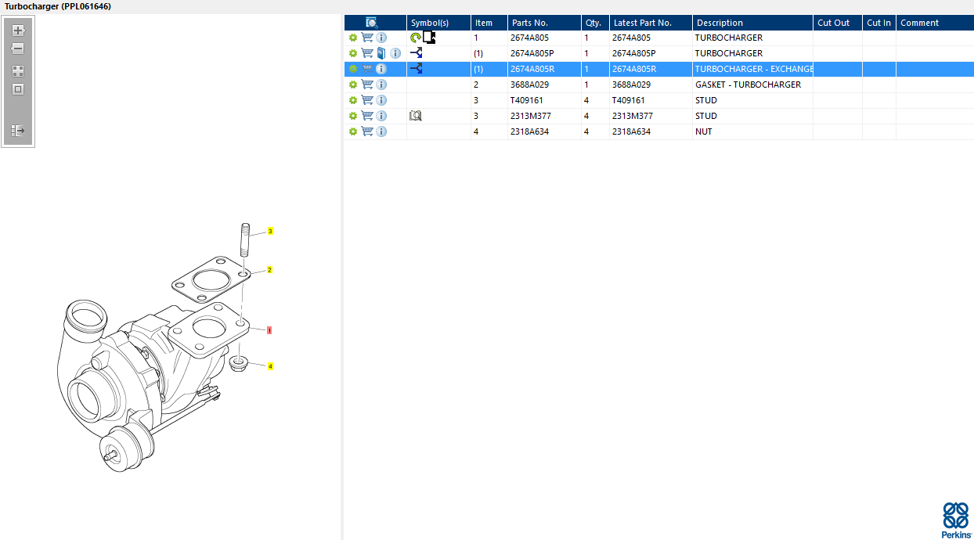Sort by Parts No. column header
Screen dimensions: 974x540
[x=544, y=23]
